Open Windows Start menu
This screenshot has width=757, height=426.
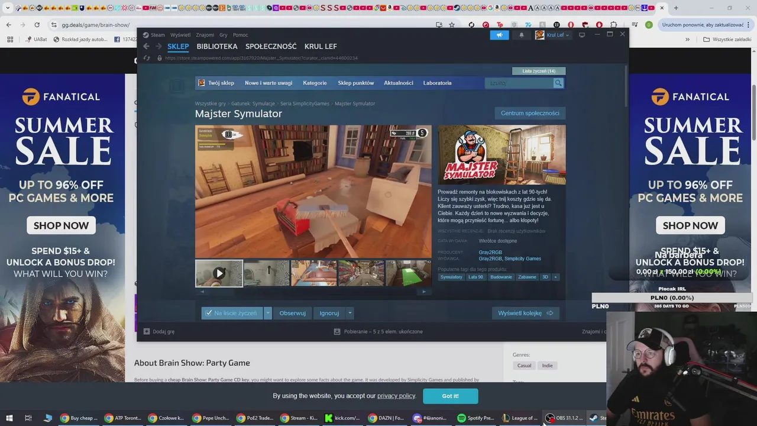click(x=9, y=418)
